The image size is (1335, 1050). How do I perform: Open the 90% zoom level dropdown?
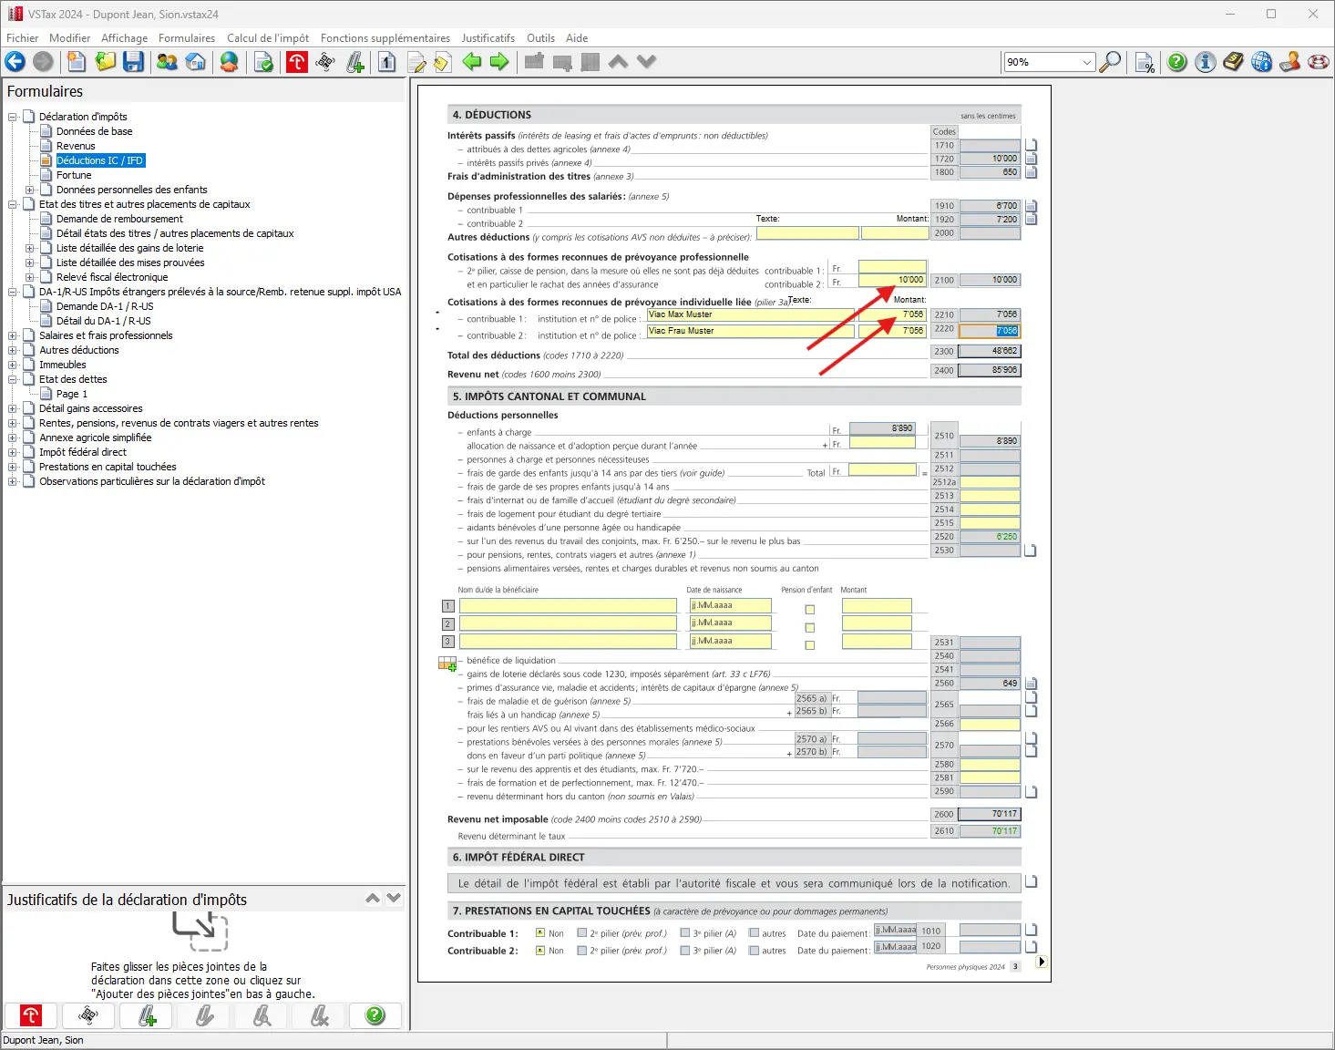[x=1086, y=62]
